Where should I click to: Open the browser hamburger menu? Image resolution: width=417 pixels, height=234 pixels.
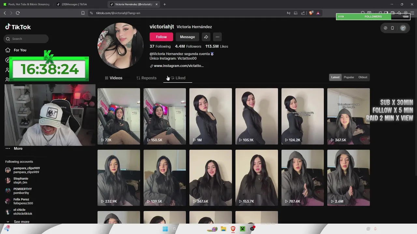click(x=412, y=13)
